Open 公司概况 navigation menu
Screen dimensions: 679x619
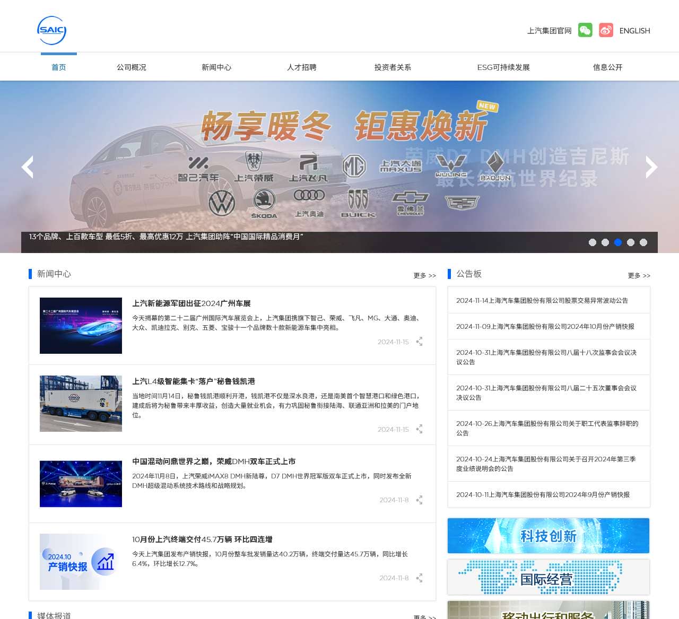(x=132, y=67)
